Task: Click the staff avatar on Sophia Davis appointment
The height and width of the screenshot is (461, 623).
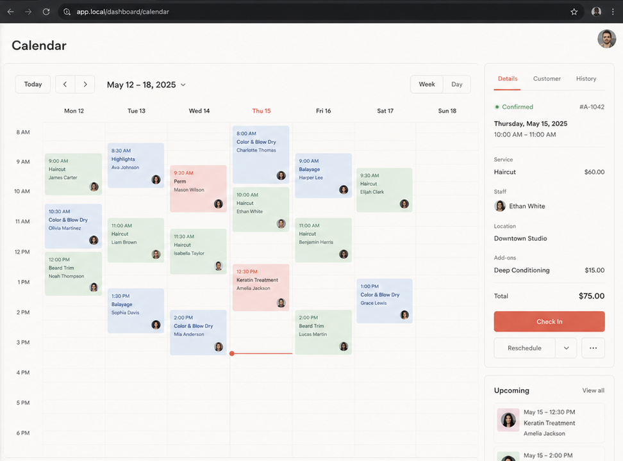Action: click(156, 325)
